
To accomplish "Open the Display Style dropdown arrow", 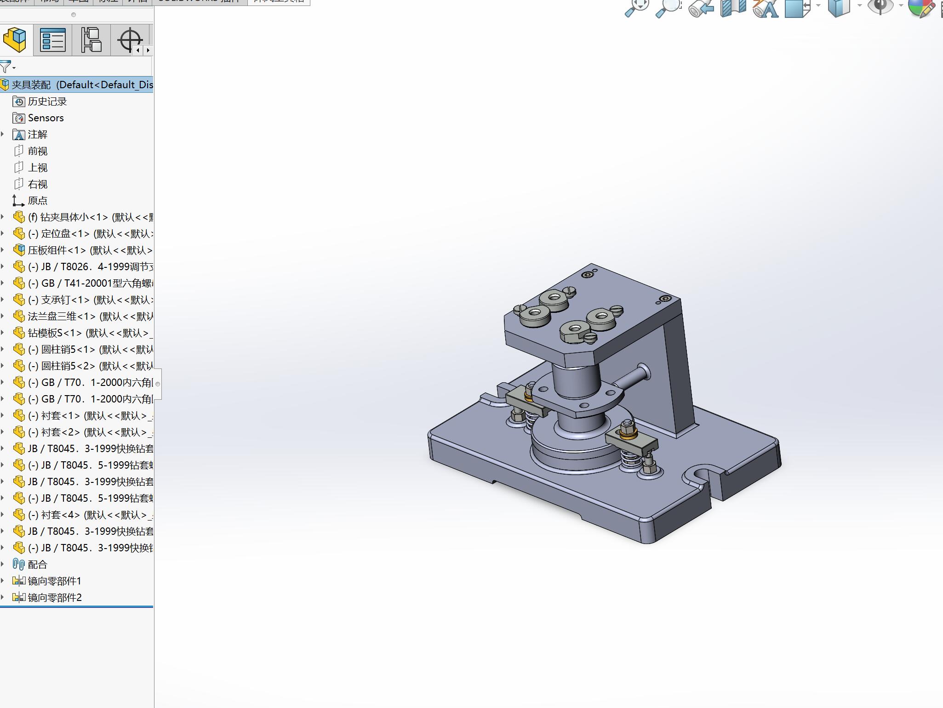I will (859, 6).
